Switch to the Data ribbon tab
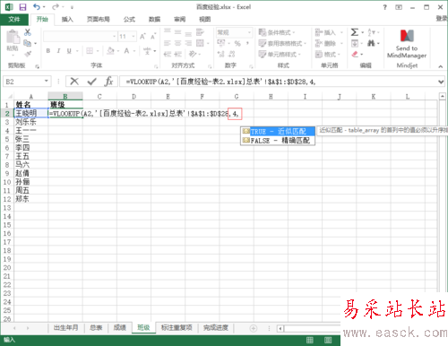The width and height of the screenshot is (448, 346). (x=154, y=19)
